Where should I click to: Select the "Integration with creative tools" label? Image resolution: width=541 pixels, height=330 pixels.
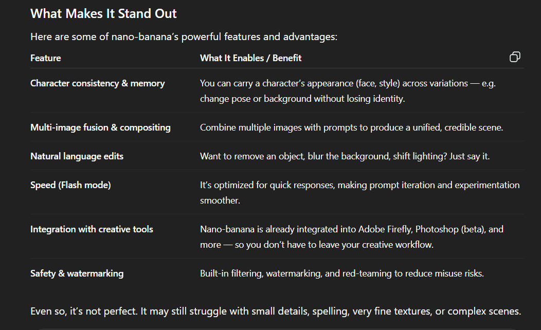92,229
